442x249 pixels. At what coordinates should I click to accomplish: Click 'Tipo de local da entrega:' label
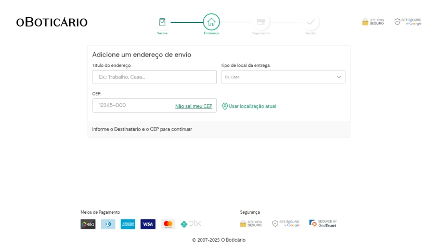click(x=245, y=65)
